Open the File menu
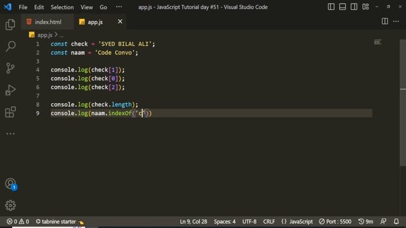Viewport: 406px width, 228px height. click(23, 7)
